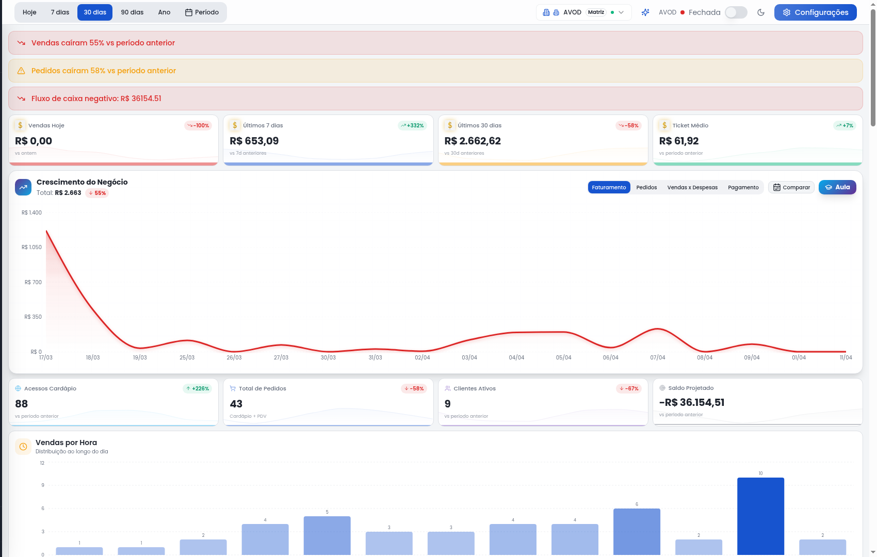Select the 90 dias time range
This screenshot has width=877, height=557.
[x=132, y=12]
